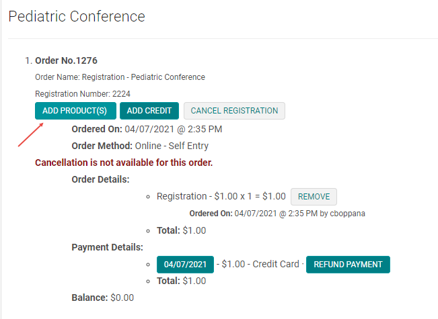Viewport: 438px width, 319px height.
Task: Click the Order Method Online line
Action: (140, 146)
